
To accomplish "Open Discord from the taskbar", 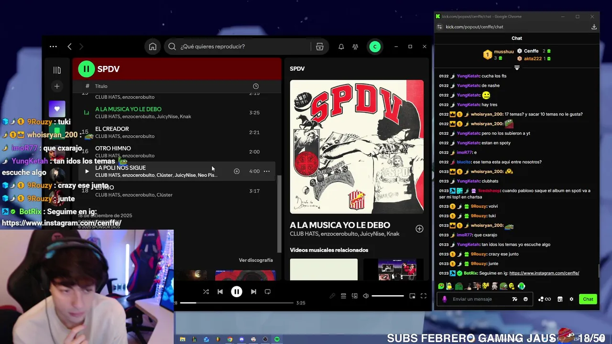I will coord(241,339).
